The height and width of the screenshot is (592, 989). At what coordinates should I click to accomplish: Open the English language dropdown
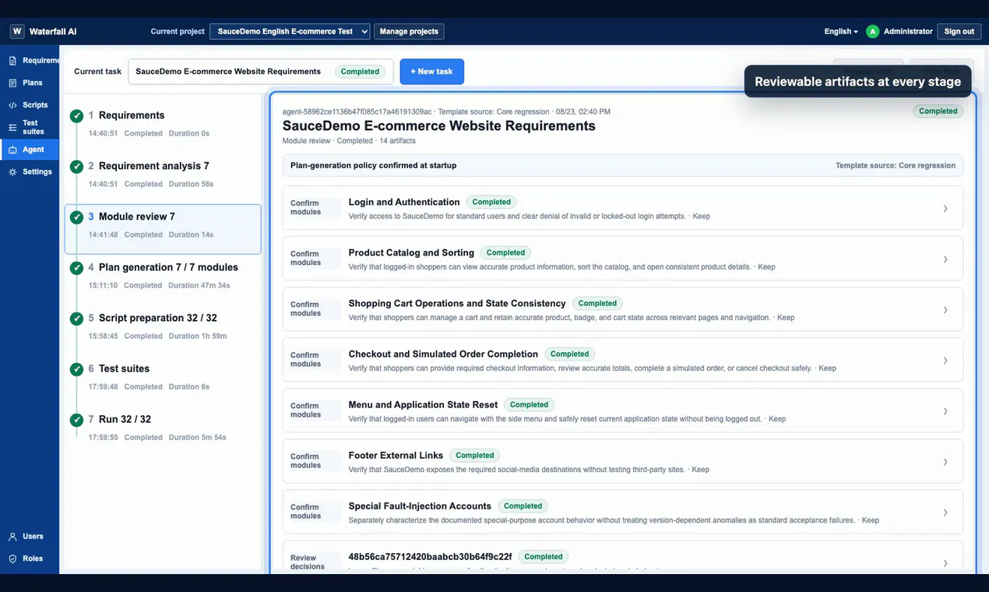(x=841, y=31)
